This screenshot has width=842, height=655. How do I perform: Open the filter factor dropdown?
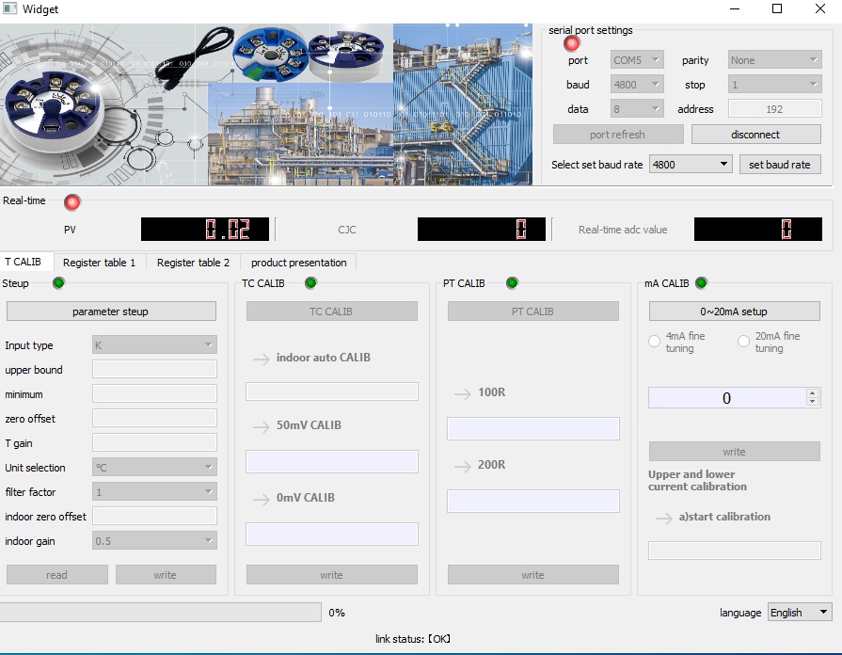[x=154, y=491]
